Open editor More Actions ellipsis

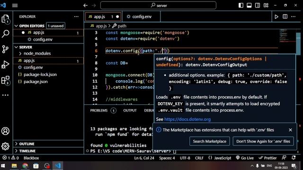click(294, 17)
